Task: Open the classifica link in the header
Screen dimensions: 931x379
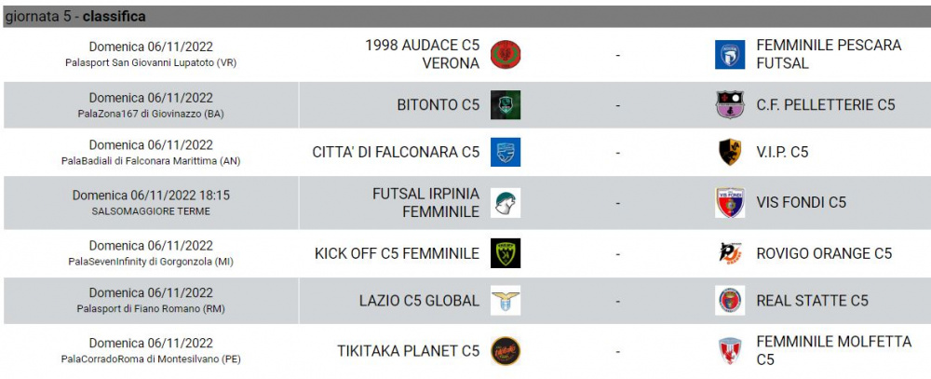Action: click(114, 17)
